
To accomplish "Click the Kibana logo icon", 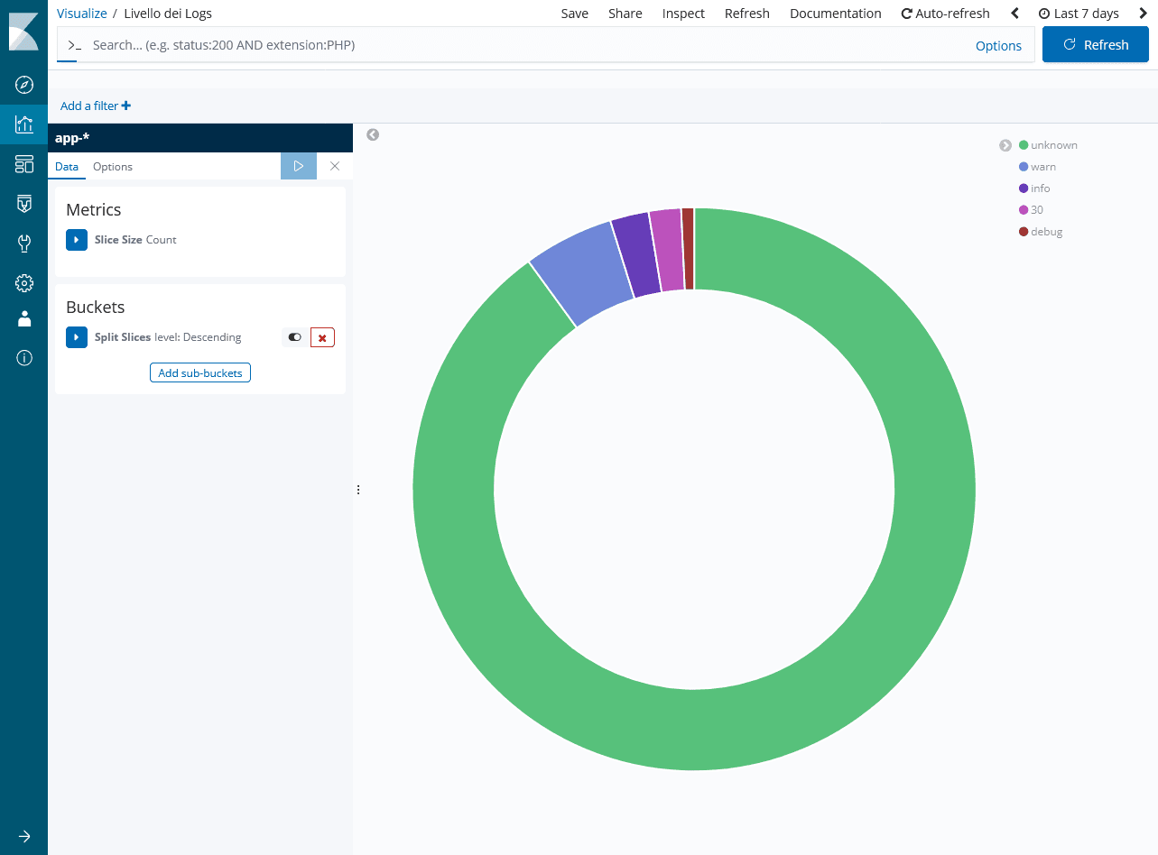I will click(23, 32).
